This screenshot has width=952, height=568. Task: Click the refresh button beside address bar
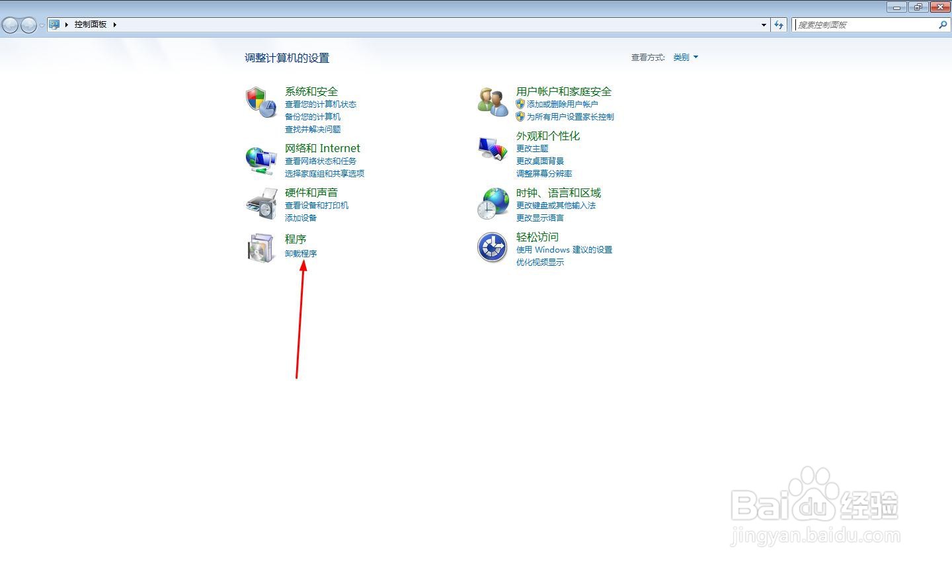pos(779,24)
